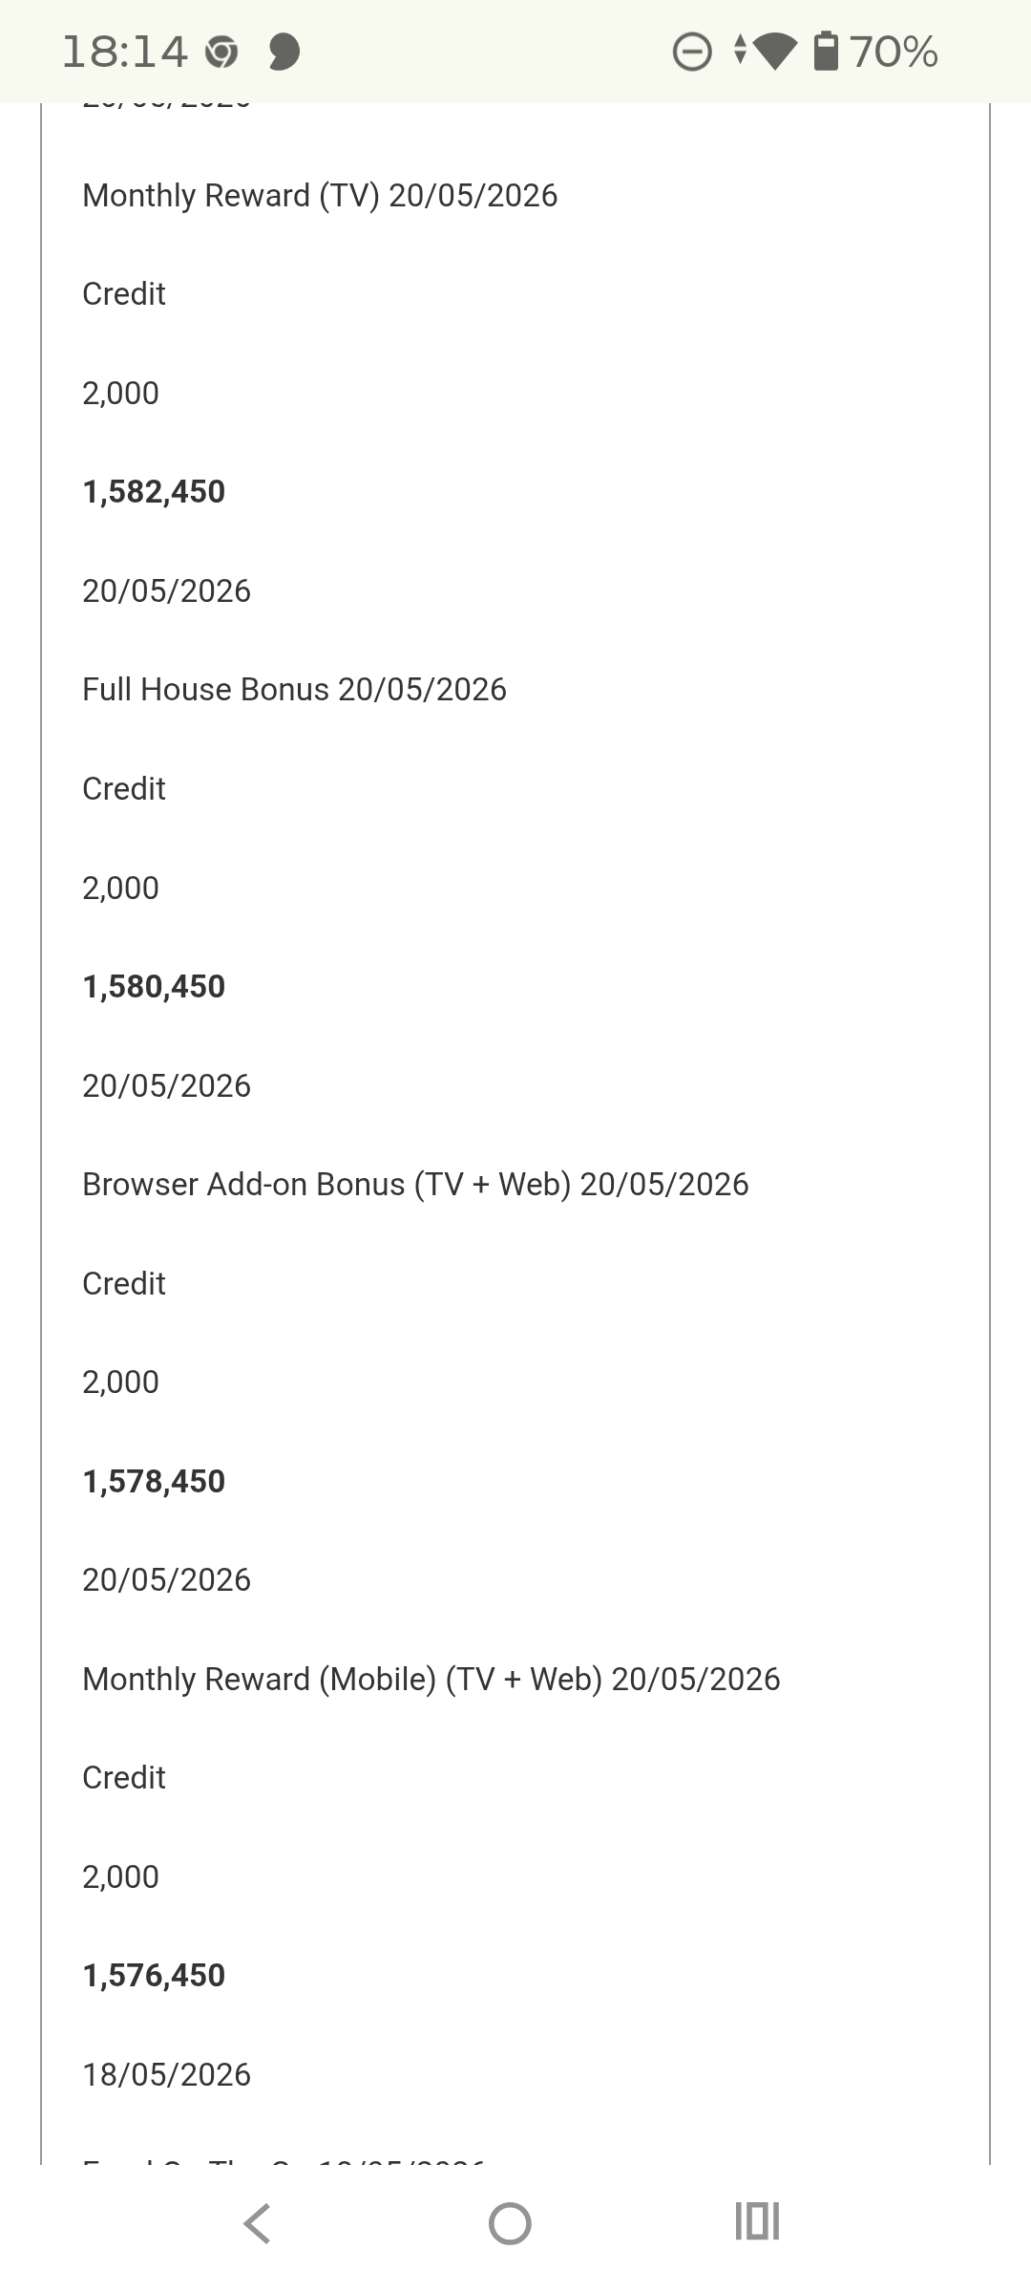The width and height of the screenshot is (1031, 2293).
Task: Tap the Android home circle button
Action: pos(510,2223)
